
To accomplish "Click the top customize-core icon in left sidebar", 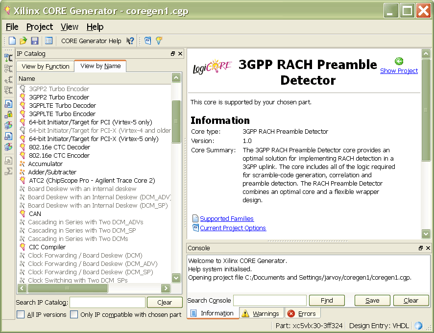I will (8, 58).
